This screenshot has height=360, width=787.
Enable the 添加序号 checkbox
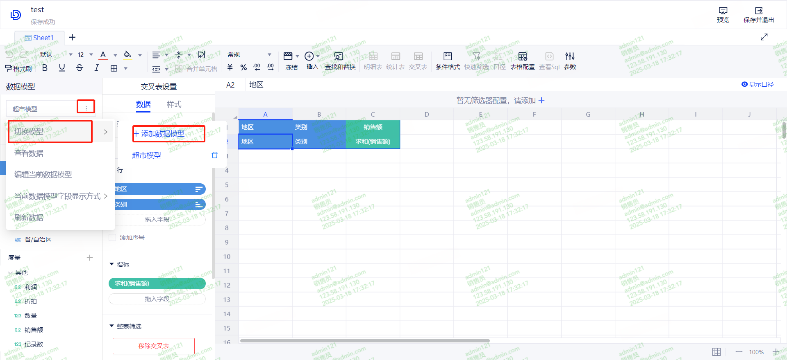(x=112, y=238)
